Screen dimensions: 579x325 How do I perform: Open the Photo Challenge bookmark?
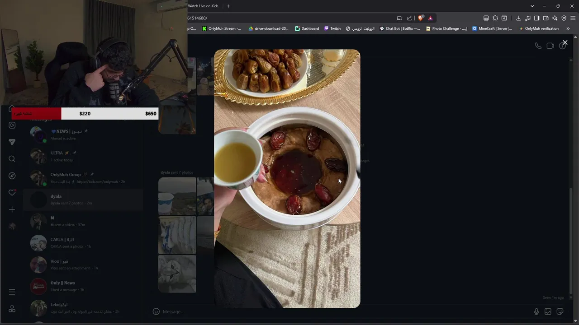(447, 28)
